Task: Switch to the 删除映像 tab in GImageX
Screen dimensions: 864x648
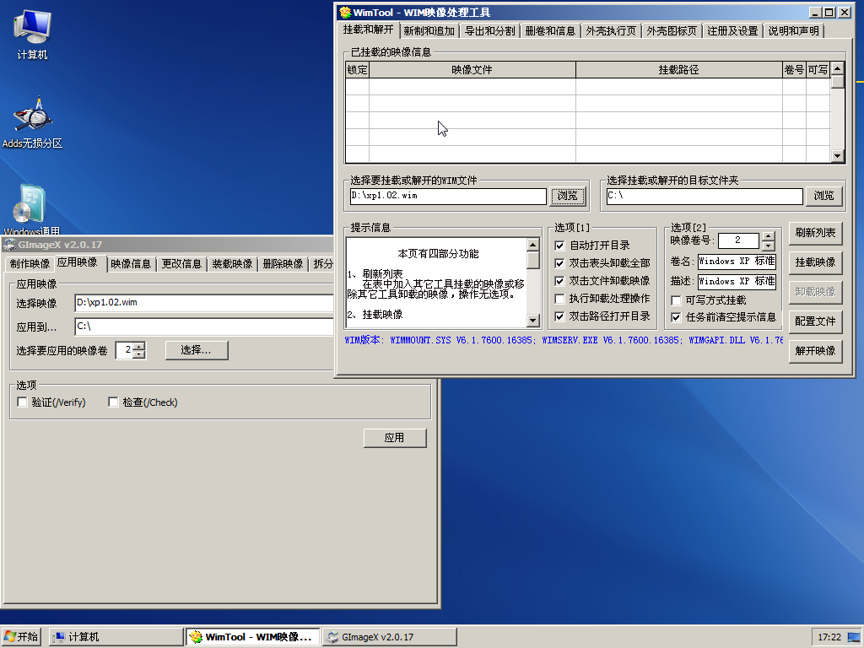Action: pos(283,264)
